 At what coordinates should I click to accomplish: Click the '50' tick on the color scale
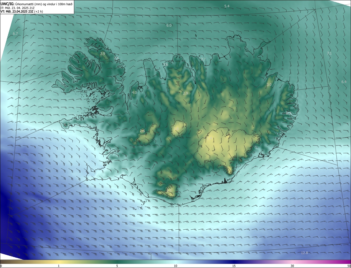coord(349,266)
